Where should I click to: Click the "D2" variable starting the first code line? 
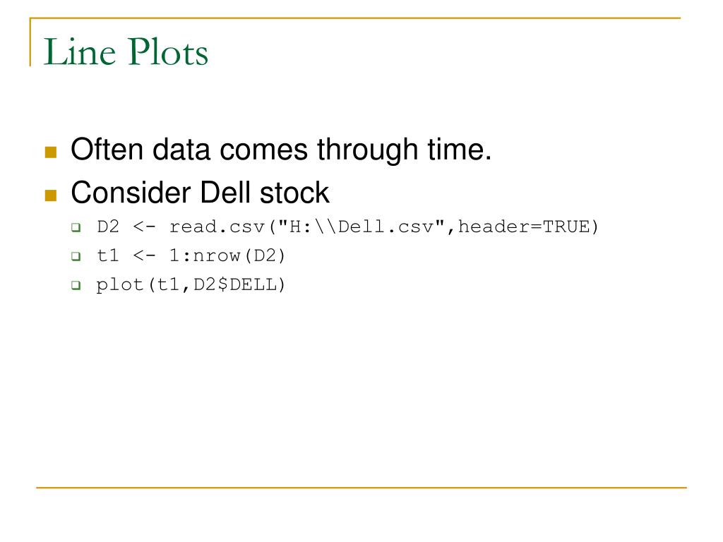108,227
